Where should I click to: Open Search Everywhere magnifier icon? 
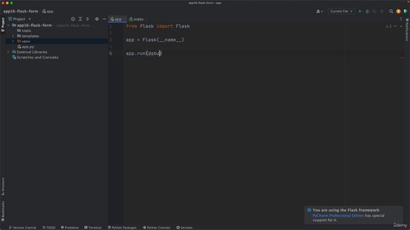(x=391, y=11)
